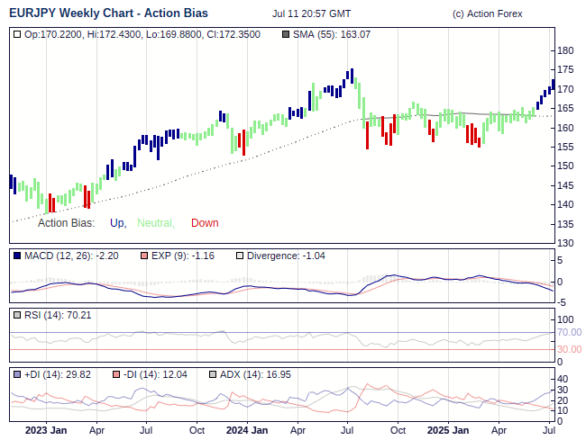This screenshot has width=586, height=440.
Task: Click the '2025 Jan' date axis label
Action: click(x=447, y=430)
